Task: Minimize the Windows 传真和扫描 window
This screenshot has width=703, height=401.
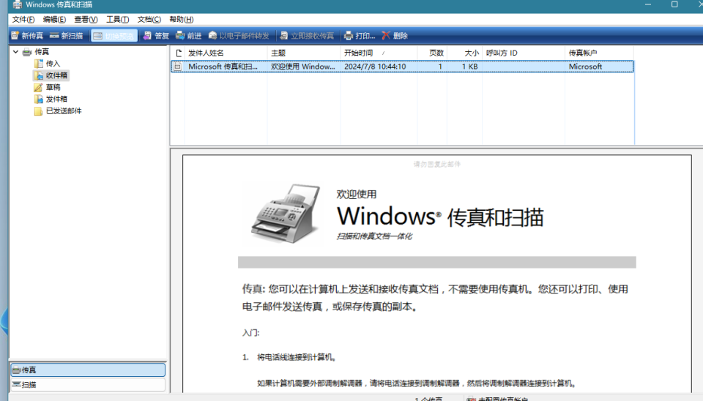Action: (x=648, y=4)
